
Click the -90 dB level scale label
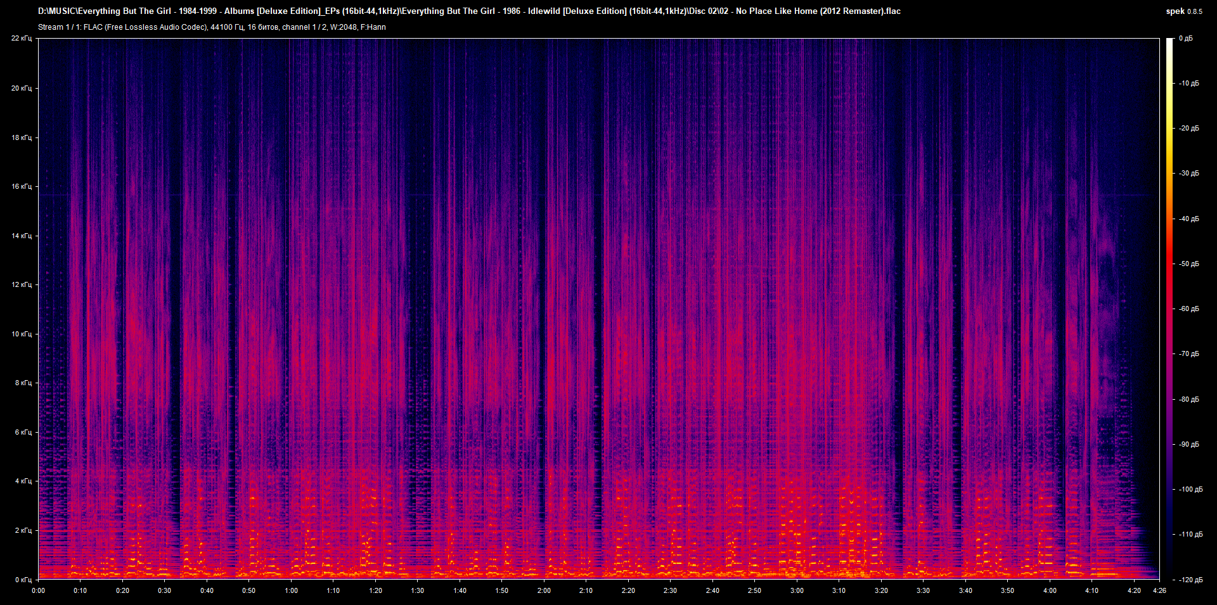tap(1188, 445)
